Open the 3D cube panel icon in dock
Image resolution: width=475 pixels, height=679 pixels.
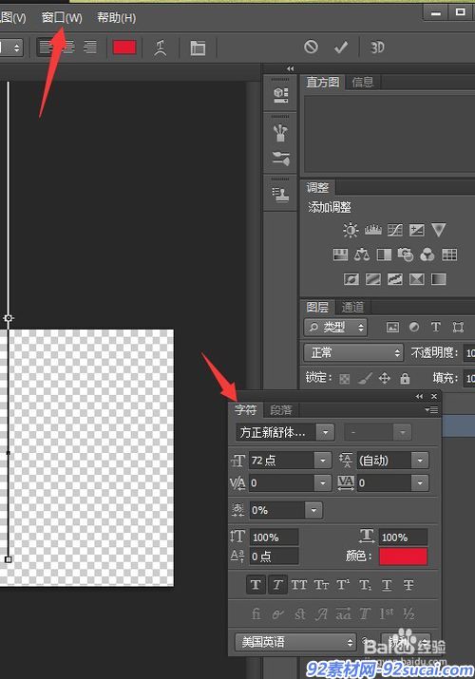click(280, 95)
